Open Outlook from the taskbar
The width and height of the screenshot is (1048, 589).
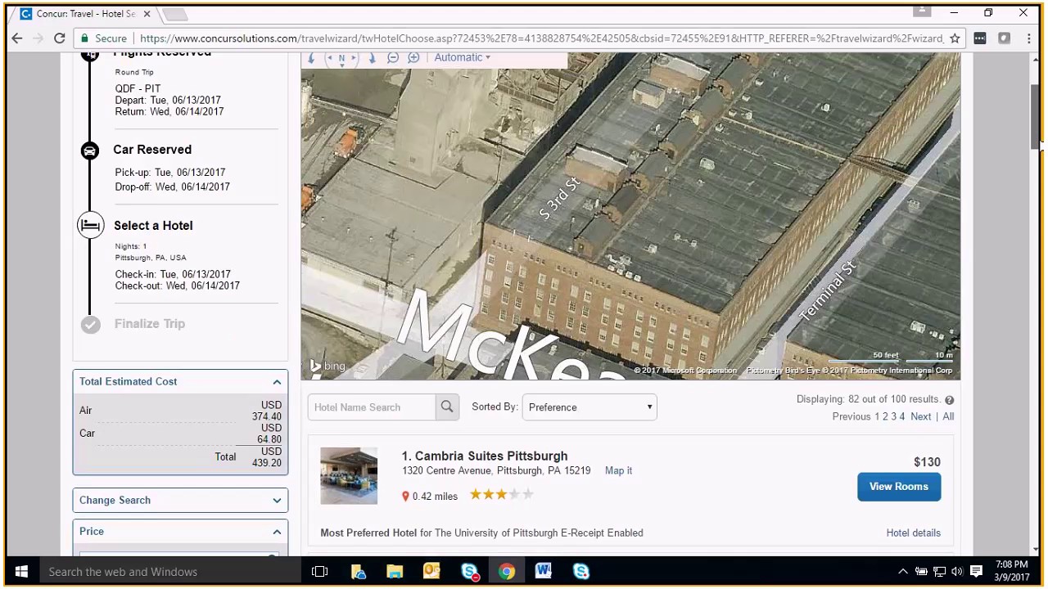click(x=431, y=572)
